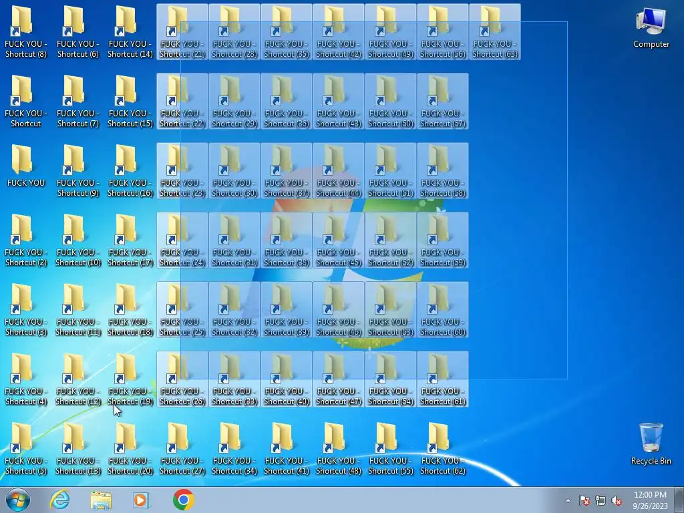Select the Shortcut (54) folder
This screenshot has height=513, width=684.
390,379
